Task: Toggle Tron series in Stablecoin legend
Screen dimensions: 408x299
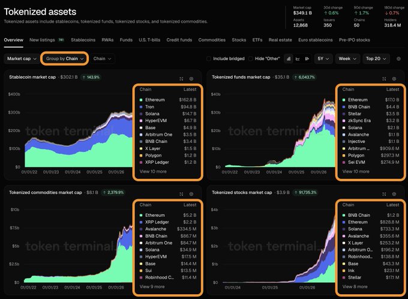Action: click(168, 107)
